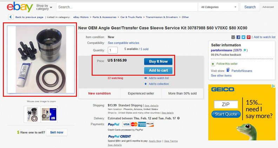The image size is (278, 148).
Task: Click the PartsforNissans store icon
Action: pos(228,70)
